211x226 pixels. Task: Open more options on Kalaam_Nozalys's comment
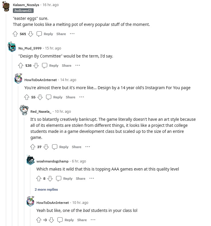pyautogui.click(x=72, y=34)
